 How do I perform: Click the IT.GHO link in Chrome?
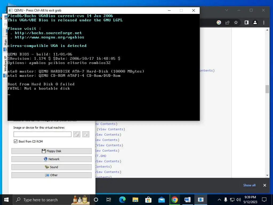101,156
